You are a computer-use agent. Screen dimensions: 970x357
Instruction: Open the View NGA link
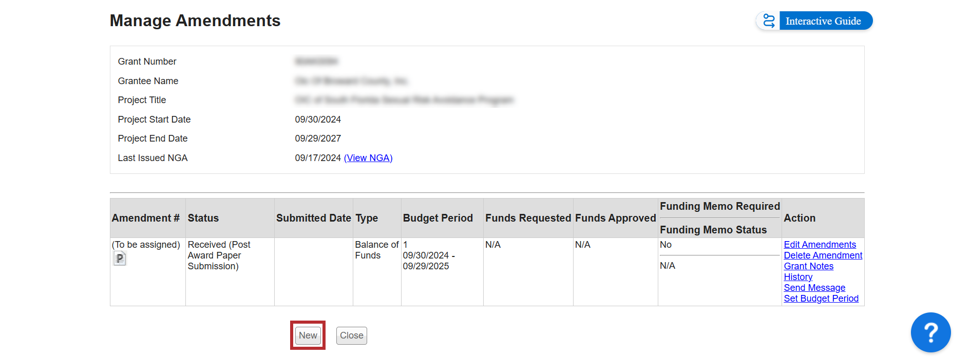368,158
